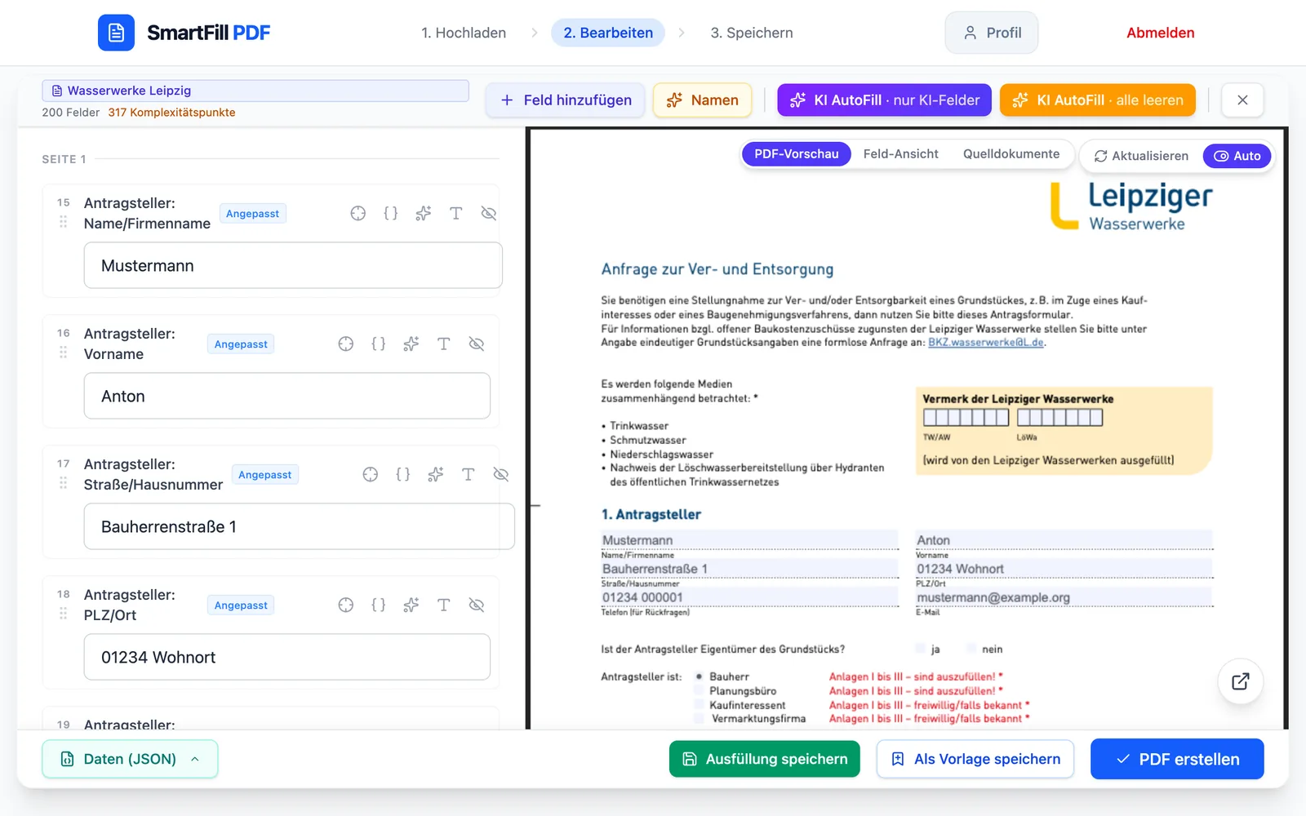
Task: Click curly braces icon for Name/Firmenname field
Action: (x=391, y=213)
